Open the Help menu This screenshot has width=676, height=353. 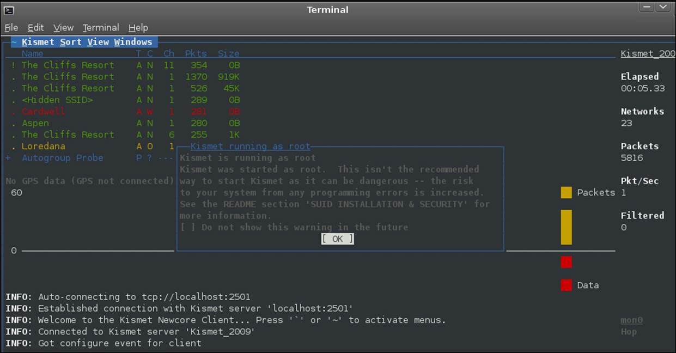click(138, 27)
